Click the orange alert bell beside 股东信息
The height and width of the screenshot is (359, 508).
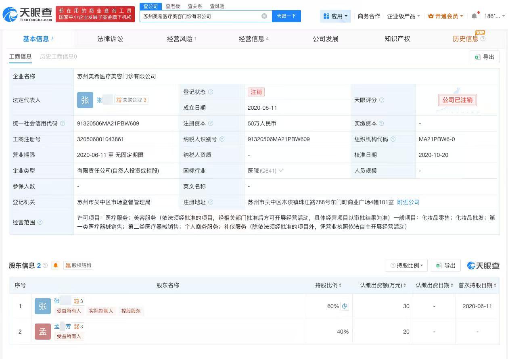(56, 265)
